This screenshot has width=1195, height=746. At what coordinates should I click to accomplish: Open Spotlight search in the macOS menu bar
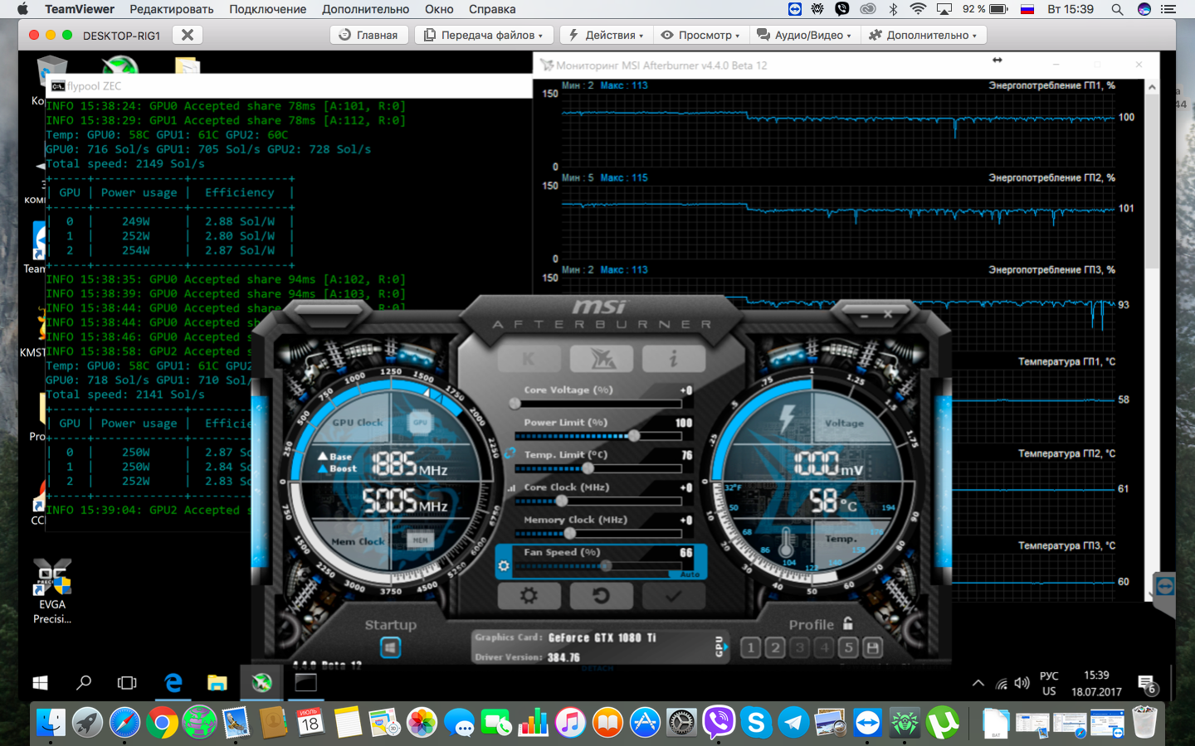pos(1117,9)
